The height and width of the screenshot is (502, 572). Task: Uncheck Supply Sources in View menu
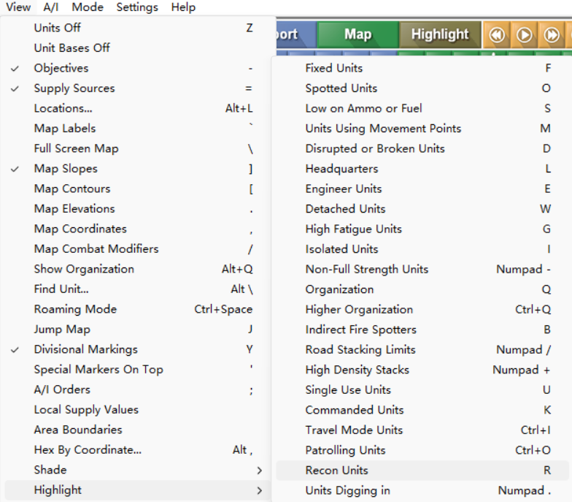74,88
